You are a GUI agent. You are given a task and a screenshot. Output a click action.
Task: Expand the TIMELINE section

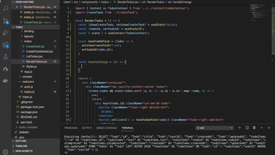click(x=21, y=146)
